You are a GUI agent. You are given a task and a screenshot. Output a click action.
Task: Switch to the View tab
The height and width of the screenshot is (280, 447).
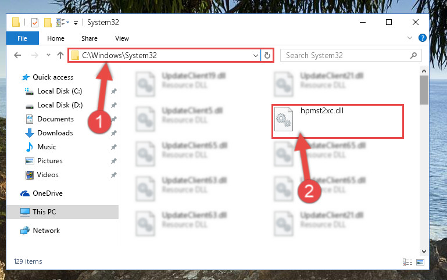(121, 38)
